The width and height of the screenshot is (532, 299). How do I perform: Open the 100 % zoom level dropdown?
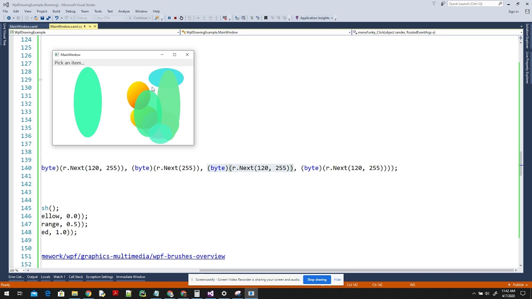(x=16, y=270)
